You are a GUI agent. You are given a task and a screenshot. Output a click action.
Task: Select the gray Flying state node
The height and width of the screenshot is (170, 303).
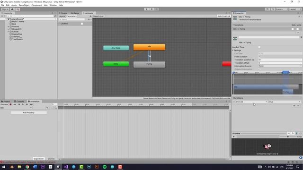coord(149,64)
